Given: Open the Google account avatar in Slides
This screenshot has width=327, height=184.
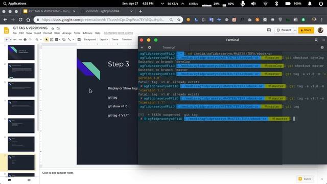Looking at the screenshot, I should 320,30.
